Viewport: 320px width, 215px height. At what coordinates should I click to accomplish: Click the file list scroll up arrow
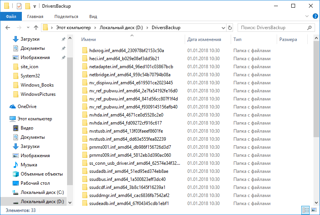[x=316, y=38]
